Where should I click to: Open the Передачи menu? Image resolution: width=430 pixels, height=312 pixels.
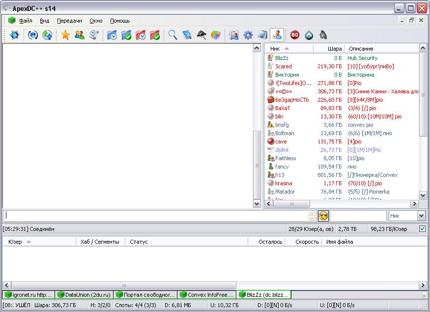tap(69, 21)
